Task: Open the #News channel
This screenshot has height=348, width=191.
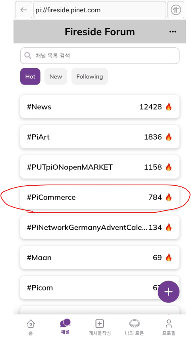Action: pyautogui.click(x=100, y=107)
